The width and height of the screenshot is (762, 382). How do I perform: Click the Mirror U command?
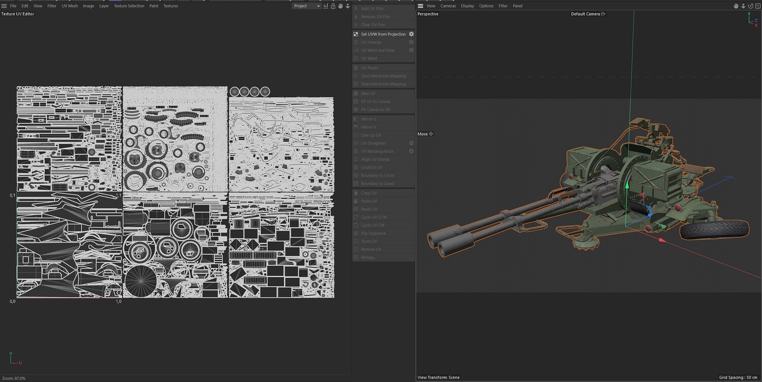tap(384, 119)
